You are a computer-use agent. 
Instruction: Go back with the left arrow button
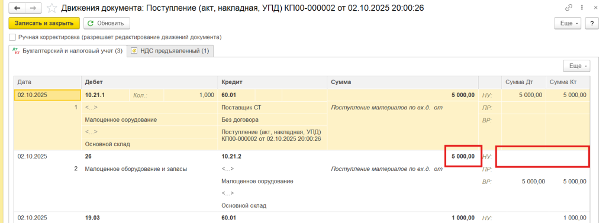point(17,8)
